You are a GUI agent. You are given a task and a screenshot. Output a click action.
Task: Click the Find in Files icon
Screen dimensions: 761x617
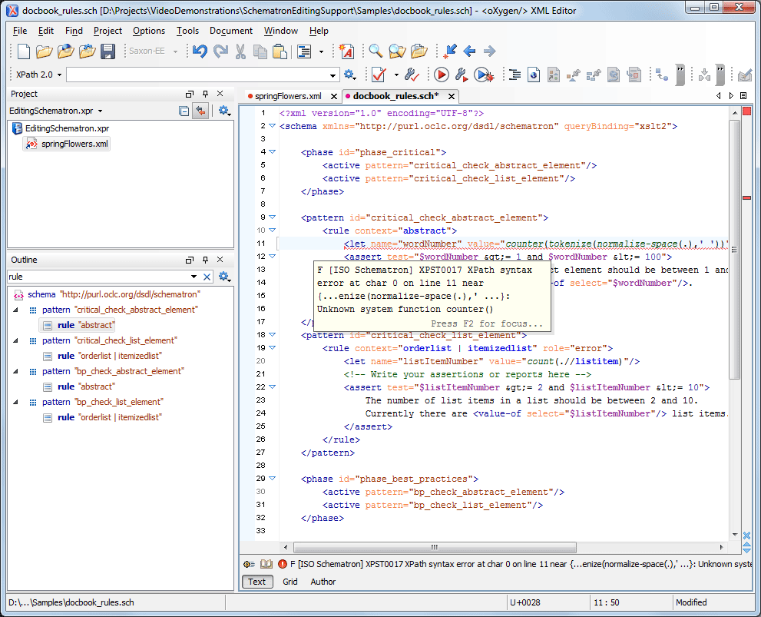[x=396, y=51]
